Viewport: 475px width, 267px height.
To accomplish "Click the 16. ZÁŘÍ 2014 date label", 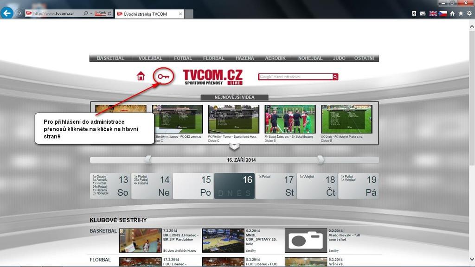I will click(241, 160).
